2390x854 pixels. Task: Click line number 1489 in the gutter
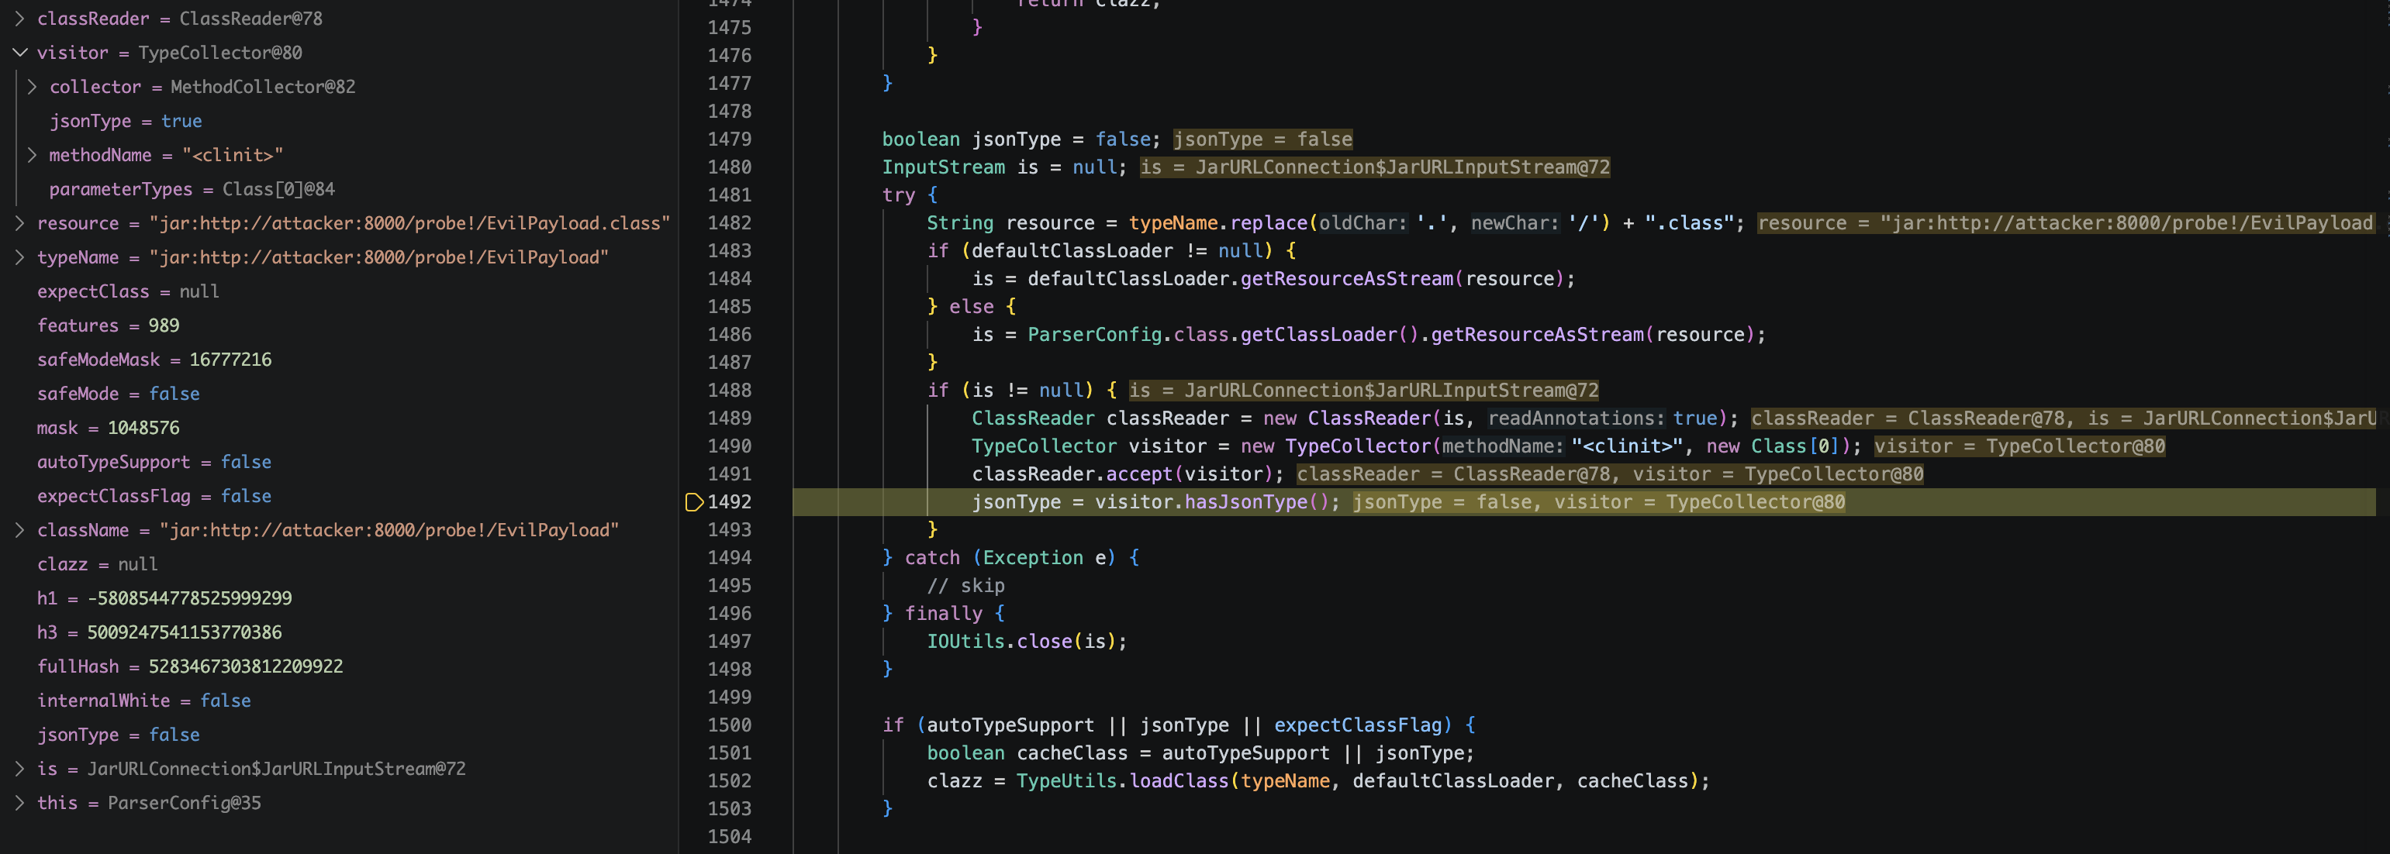[x=729, y=418]
